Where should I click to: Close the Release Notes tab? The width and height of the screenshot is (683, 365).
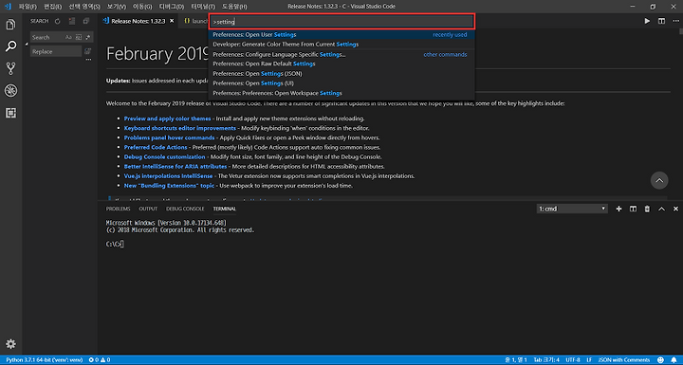(x=172, y=21)
